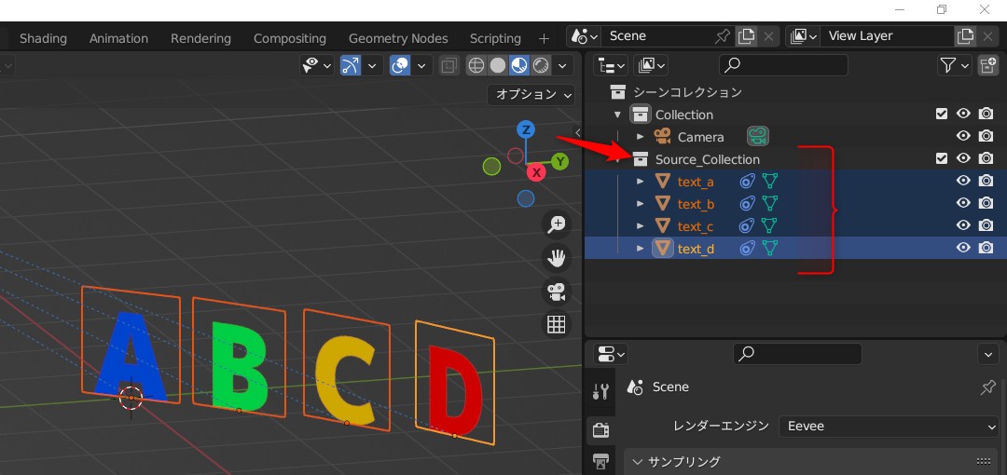Hide text_d in viewport eye icon
The height and width of the screenshot is (475, 1007).
[x=963, y=248]
